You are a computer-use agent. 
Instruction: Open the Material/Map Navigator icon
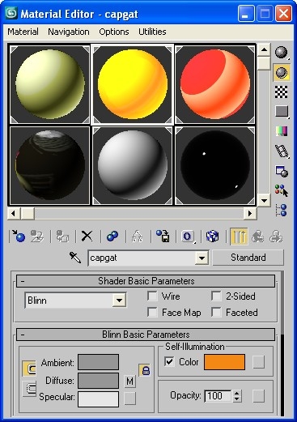(x=282, y=211)
